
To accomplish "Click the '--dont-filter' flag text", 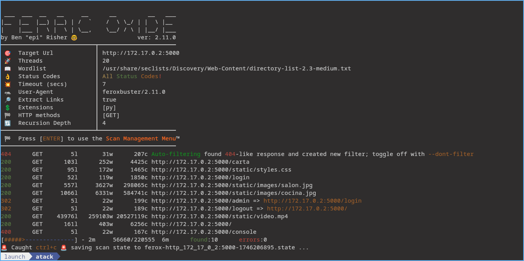I will pyautogui.click(x=451, y=154).
